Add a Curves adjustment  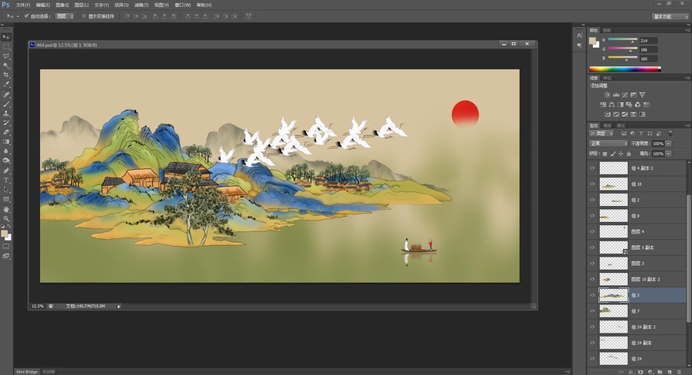tap(625, 95)
